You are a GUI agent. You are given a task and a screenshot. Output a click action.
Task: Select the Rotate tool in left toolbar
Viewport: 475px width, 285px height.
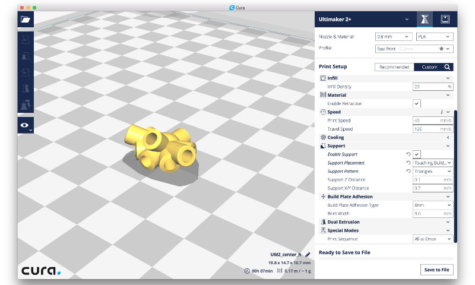(26, 72)
